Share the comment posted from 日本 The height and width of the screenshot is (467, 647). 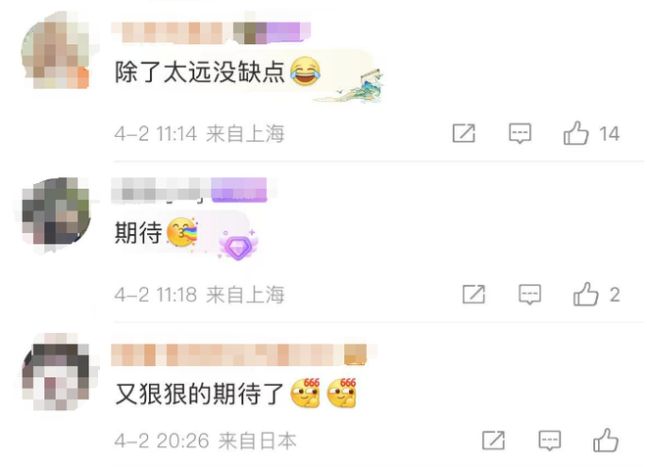(x=493, y=441)
